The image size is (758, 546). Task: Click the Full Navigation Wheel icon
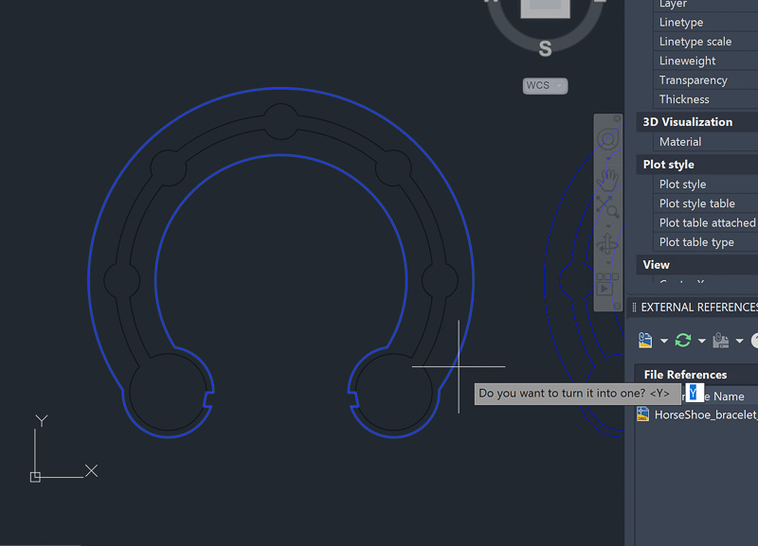(x=607, y=140)
